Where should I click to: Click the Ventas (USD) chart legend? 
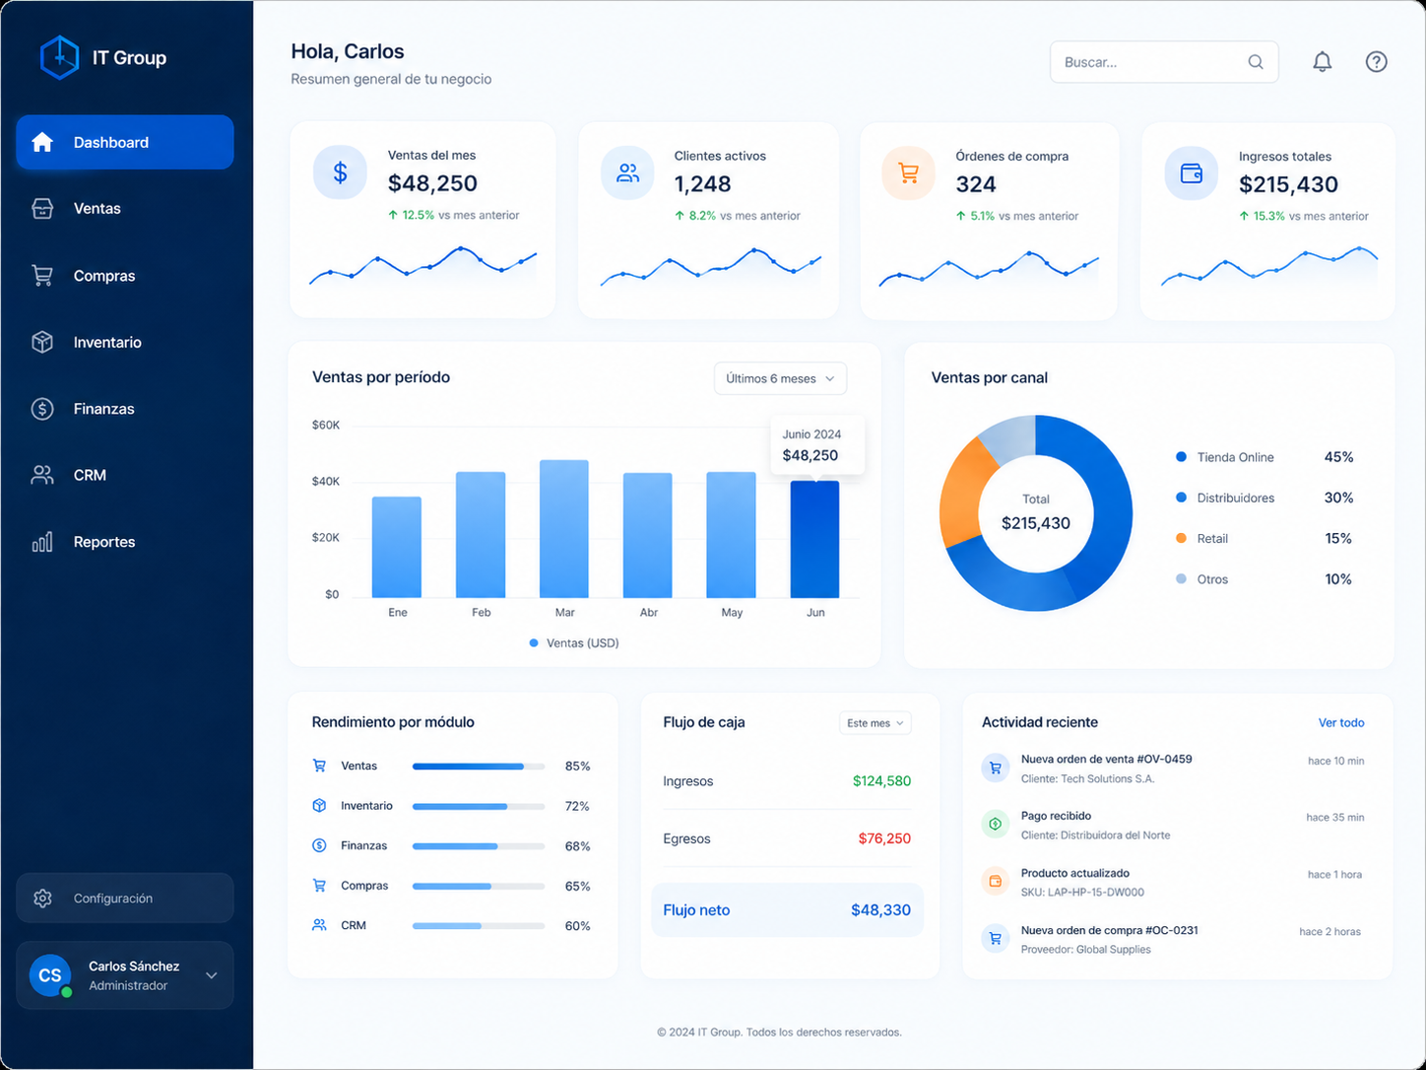tap(574, 643)
